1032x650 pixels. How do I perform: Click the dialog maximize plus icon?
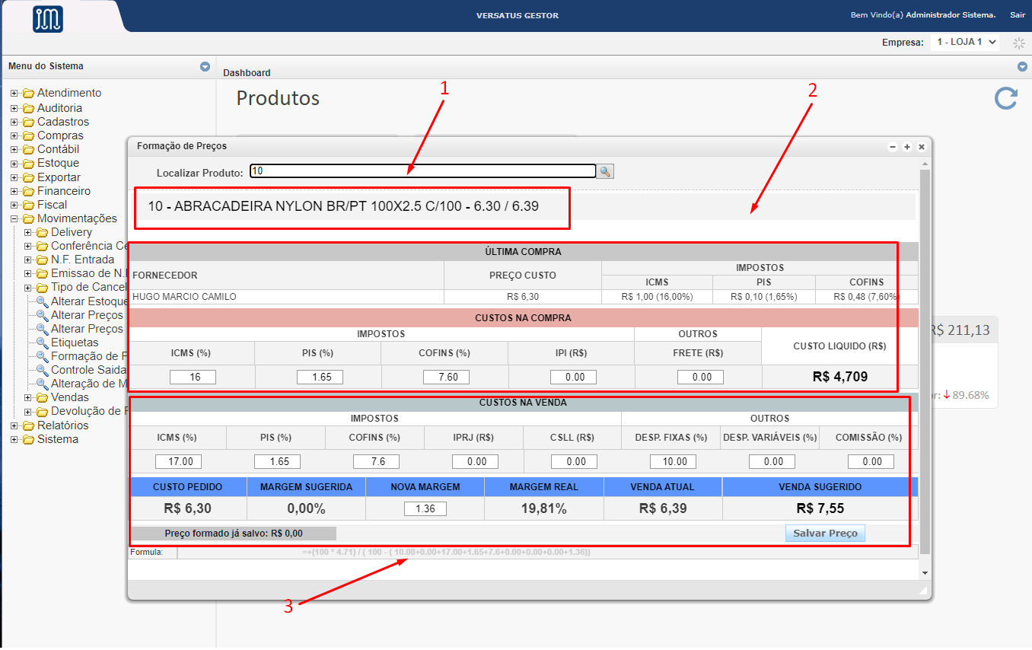tap(907, 147)
